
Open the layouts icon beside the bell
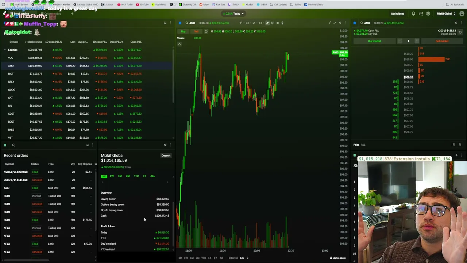click(421, 14)
